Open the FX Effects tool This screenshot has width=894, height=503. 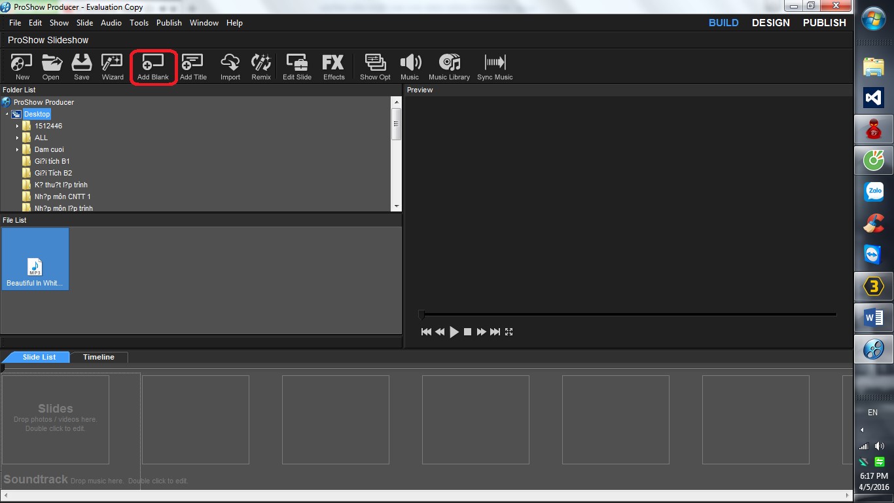coord(334,67)
